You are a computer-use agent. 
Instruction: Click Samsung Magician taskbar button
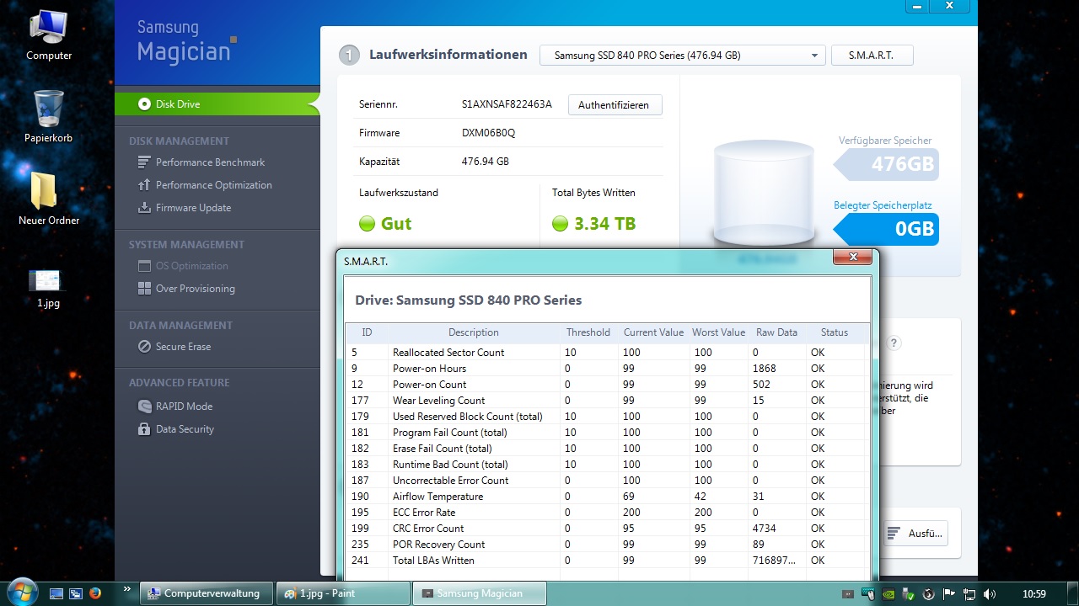480,593
